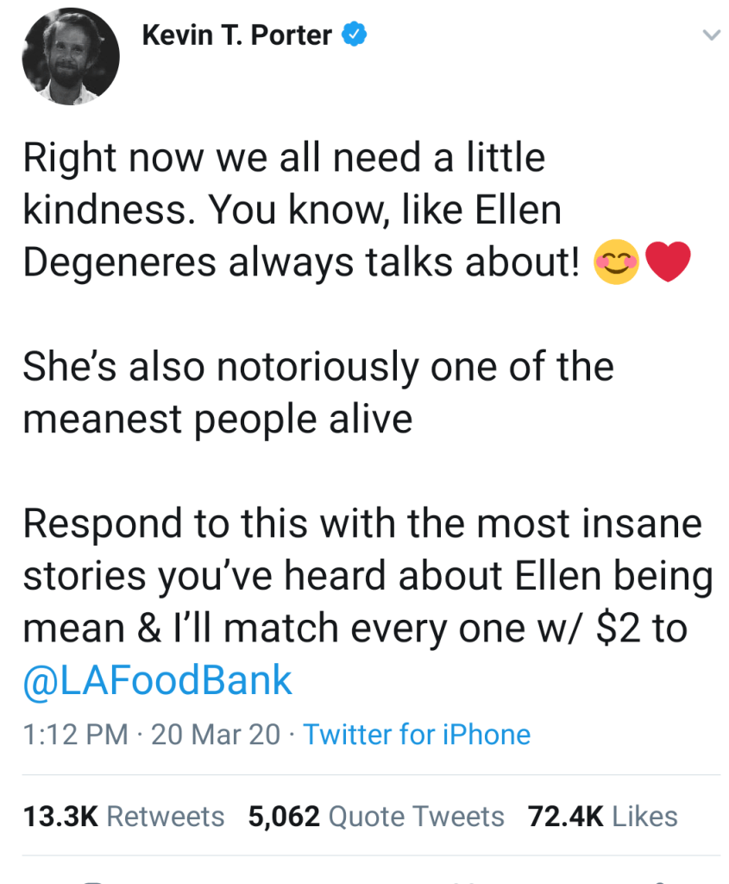Click "Degeneres" in the first paragraph
The image size is (729, 884).
119,262
